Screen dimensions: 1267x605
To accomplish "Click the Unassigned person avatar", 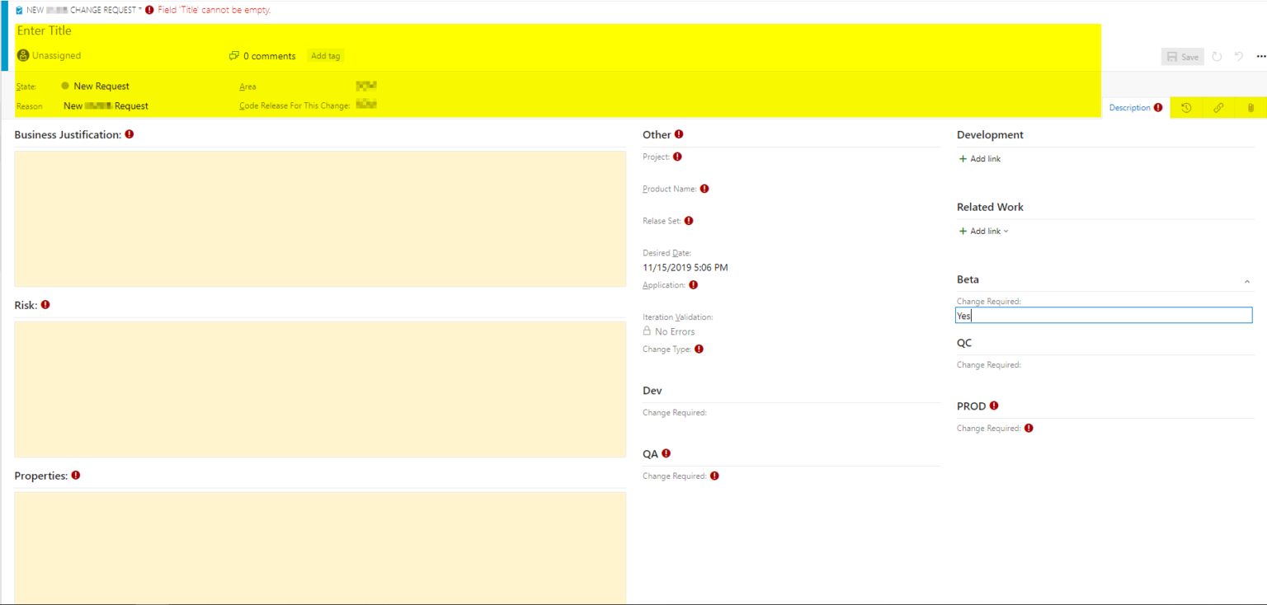I will click(23, 55).
